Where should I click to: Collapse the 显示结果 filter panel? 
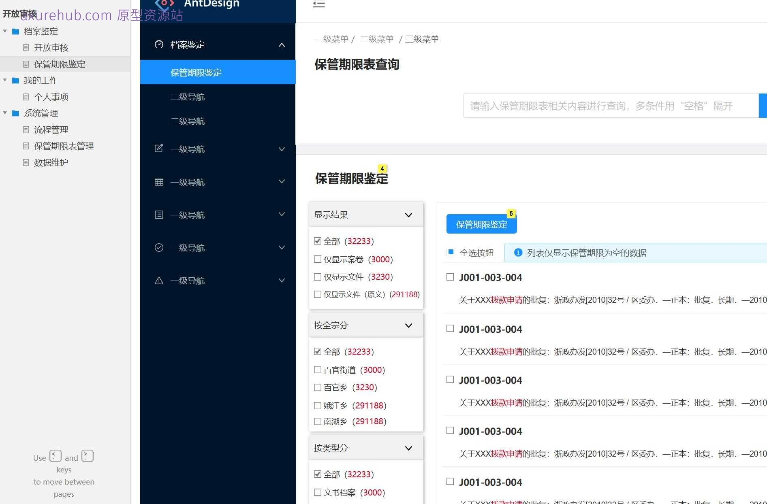(408, 215)
